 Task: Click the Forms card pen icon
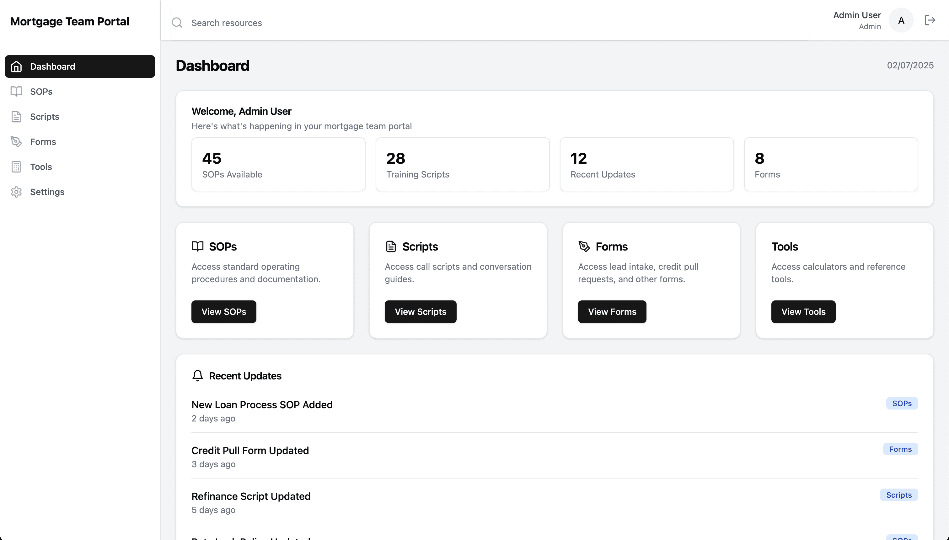(584, 246)
